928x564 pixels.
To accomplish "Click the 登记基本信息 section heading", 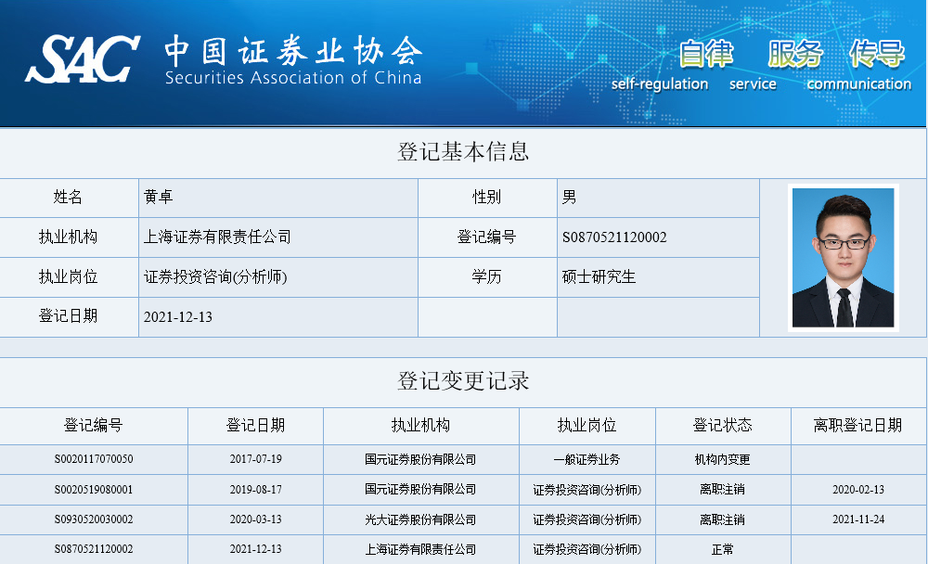I will point(463,152).
